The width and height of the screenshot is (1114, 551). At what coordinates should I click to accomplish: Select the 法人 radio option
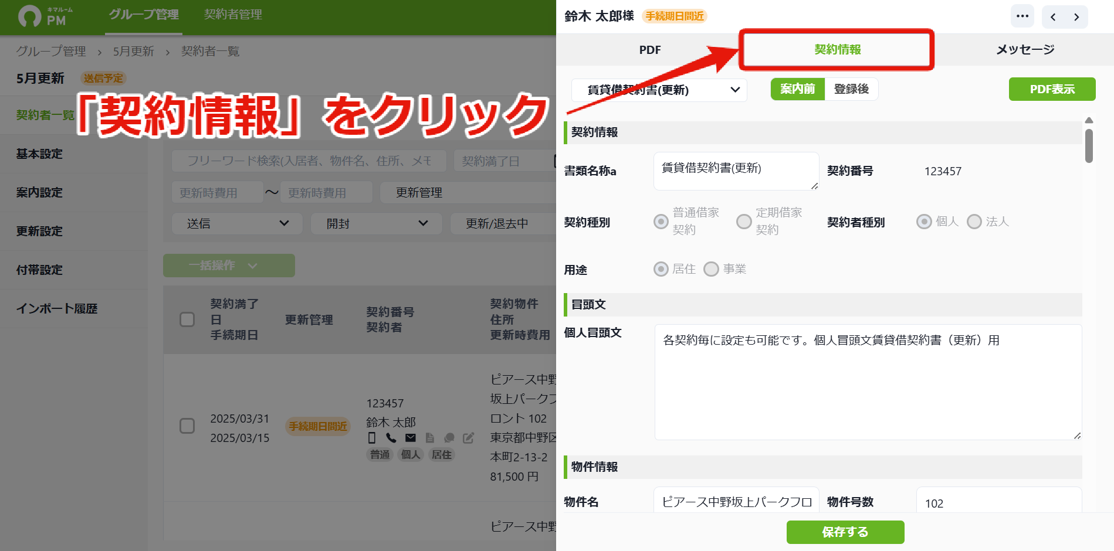tap(974, 222)
